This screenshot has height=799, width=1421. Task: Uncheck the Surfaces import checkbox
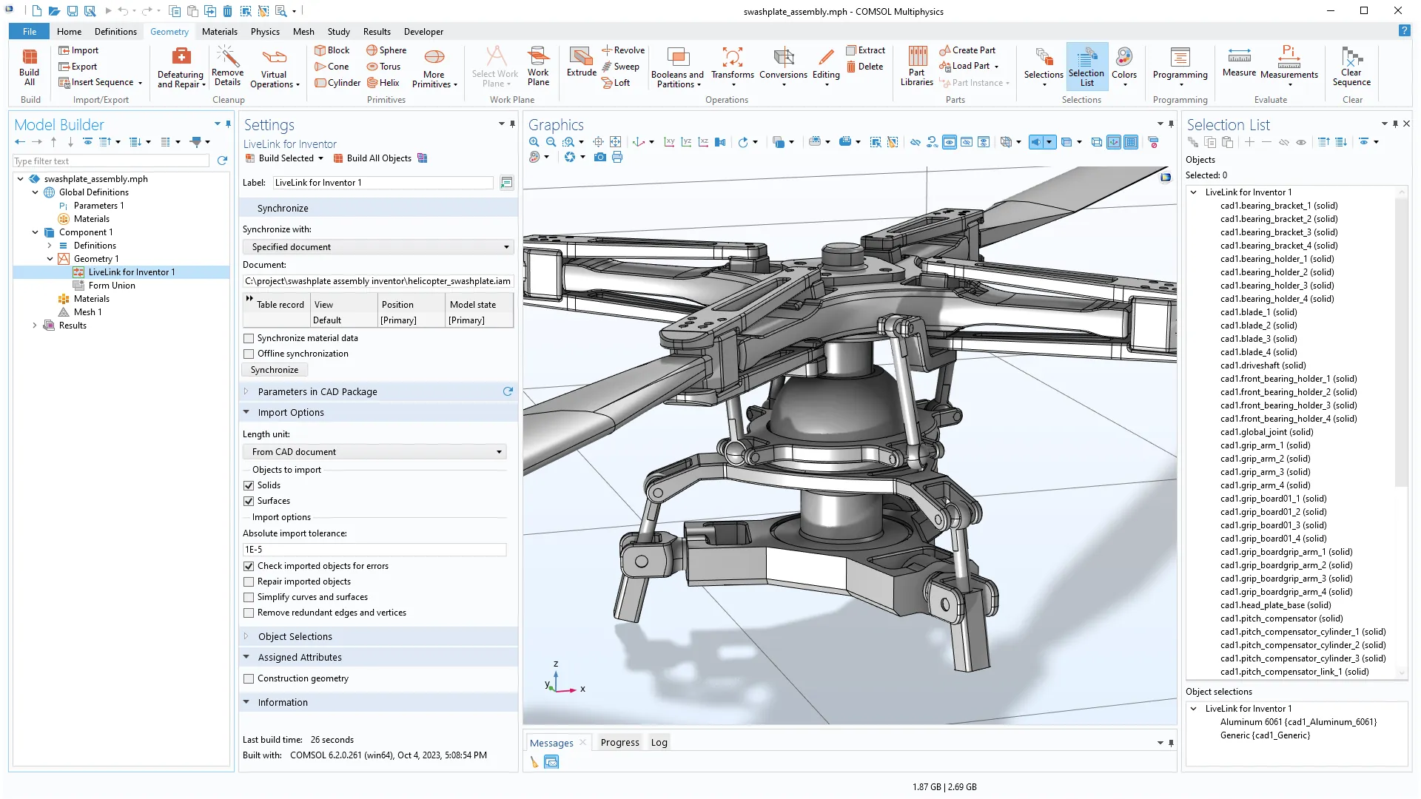point(249,501)
